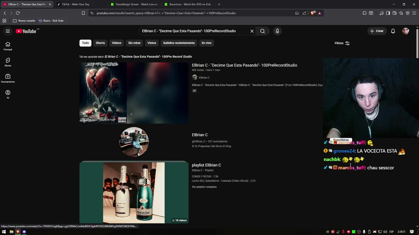Select the Vistos filter chip

coord(152,43)
